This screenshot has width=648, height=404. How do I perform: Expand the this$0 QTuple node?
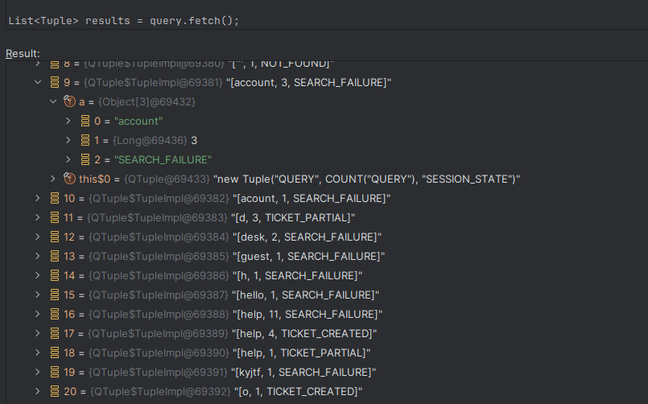coord(53,179)
